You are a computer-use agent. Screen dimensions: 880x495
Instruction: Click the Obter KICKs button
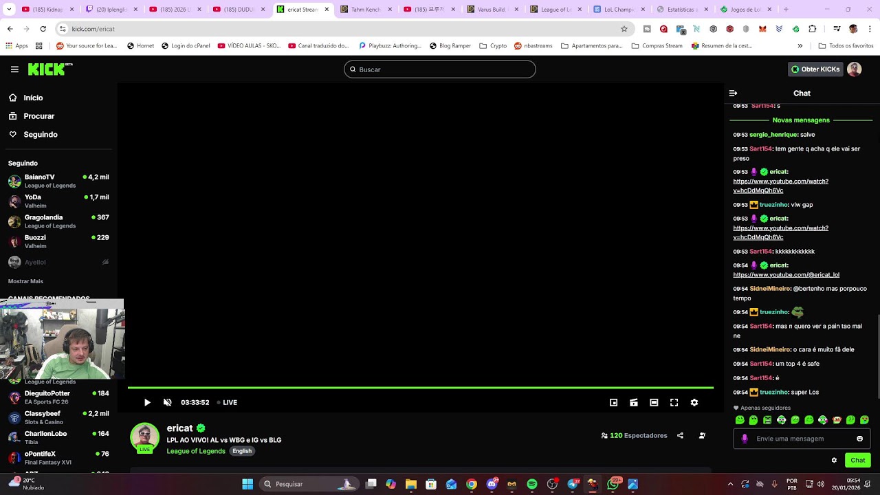pyautogui.click(x=815, y=69)
